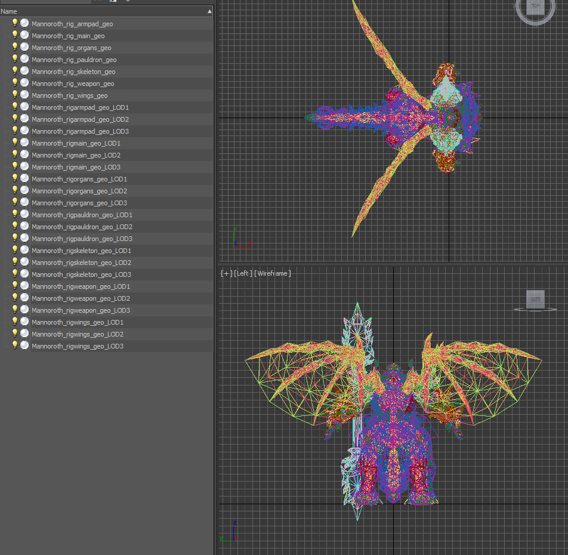Click the sphere icon beside Mannoroth_rigorgans_geo_LOD3

click(24, 202)
